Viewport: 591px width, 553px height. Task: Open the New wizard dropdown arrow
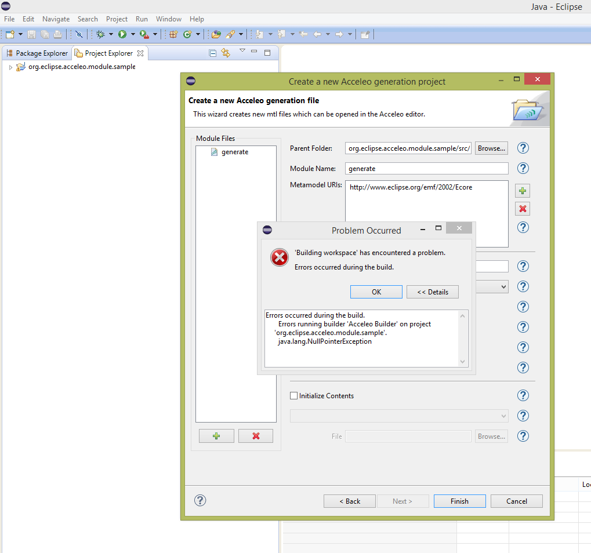point(20,34)
